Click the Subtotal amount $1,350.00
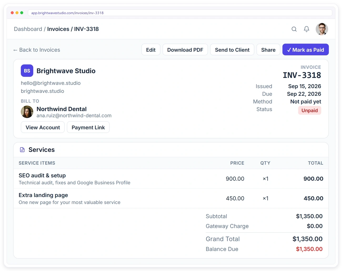This screenshot has width=342, height=271. pos(309,216)
